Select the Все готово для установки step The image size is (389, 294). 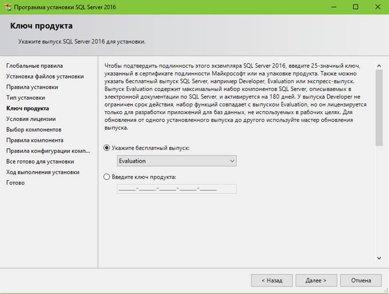pyautogui.click(x=40, y=162)
